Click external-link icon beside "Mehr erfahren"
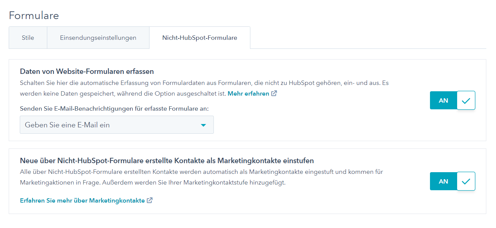The image size is (496, 228). pos(274,94)
